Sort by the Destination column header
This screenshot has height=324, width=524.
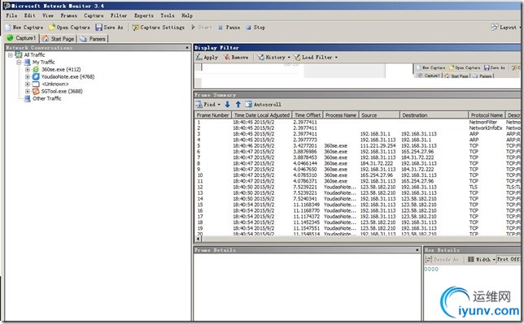coord(434,115)
